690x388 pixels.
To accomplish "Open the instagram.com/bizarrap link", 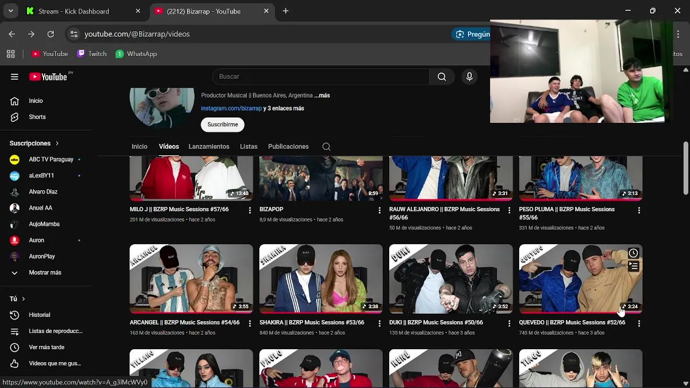I will tap(231, 108).
